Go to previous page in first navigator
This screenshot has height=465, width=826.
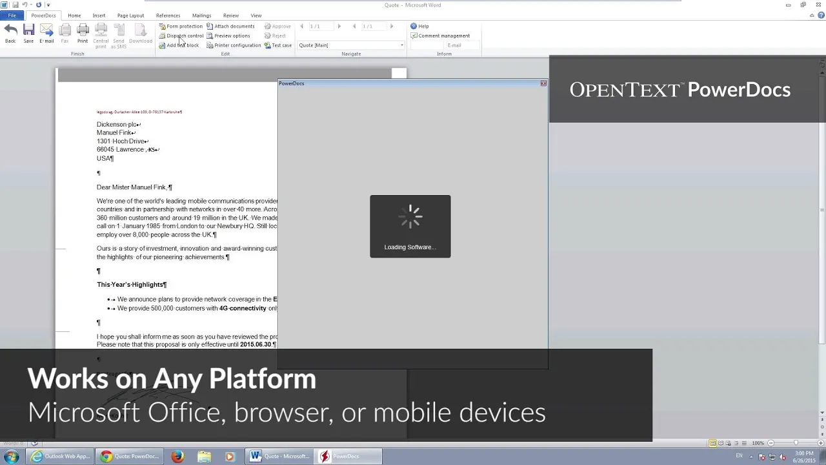(301, 26)
